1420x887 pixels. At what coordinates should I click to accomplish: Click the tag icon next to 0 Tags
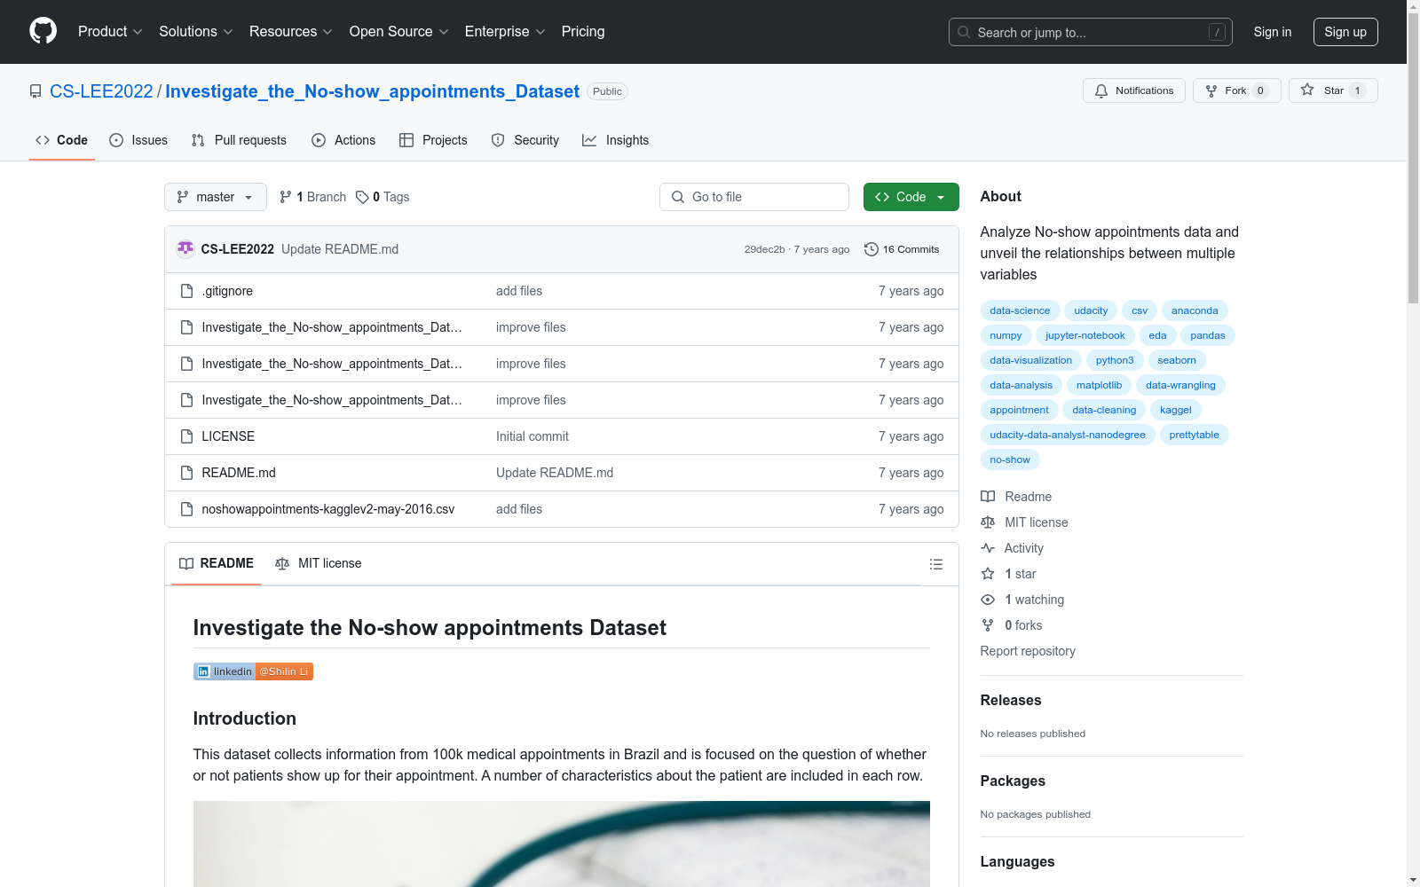pos(362,197)
